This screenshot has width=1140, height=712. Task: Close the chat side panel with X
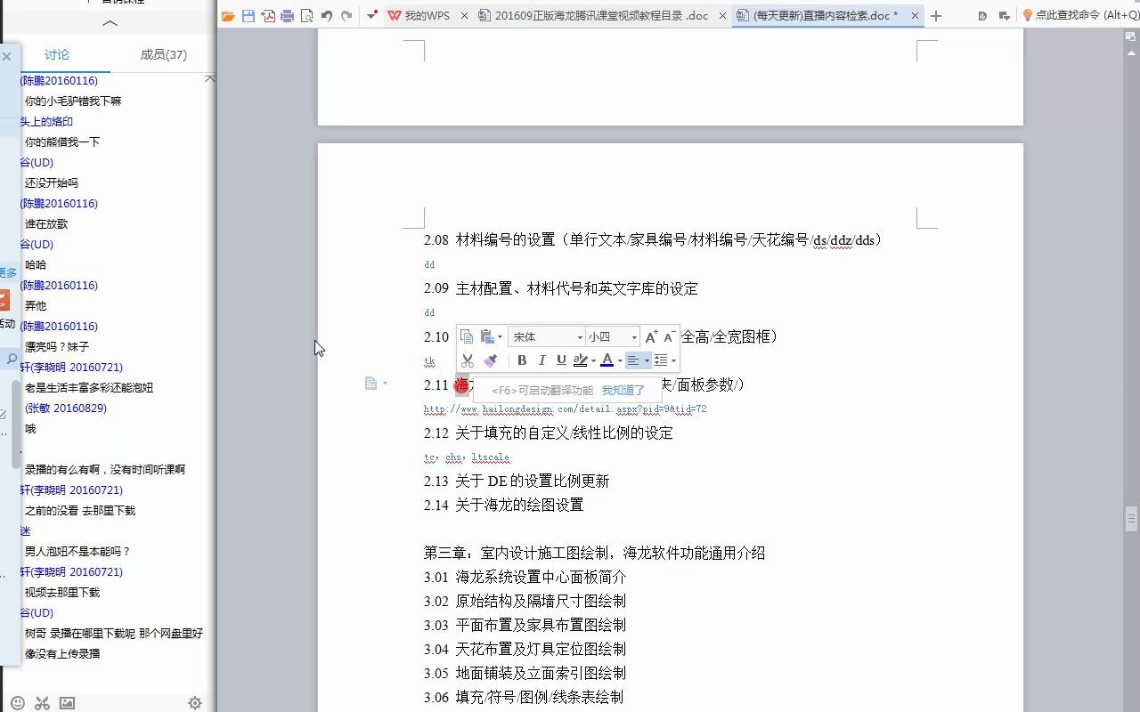pos(7,56)
